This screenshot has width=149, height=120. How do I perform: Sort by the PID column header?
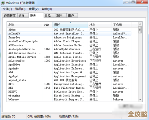(48, 25)
